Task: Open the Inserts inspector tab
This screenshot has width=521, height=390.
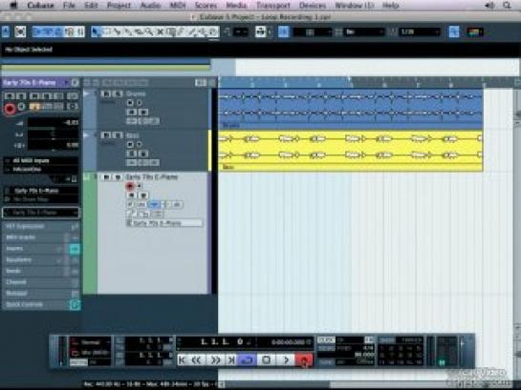Action: (x=41, y=249)
